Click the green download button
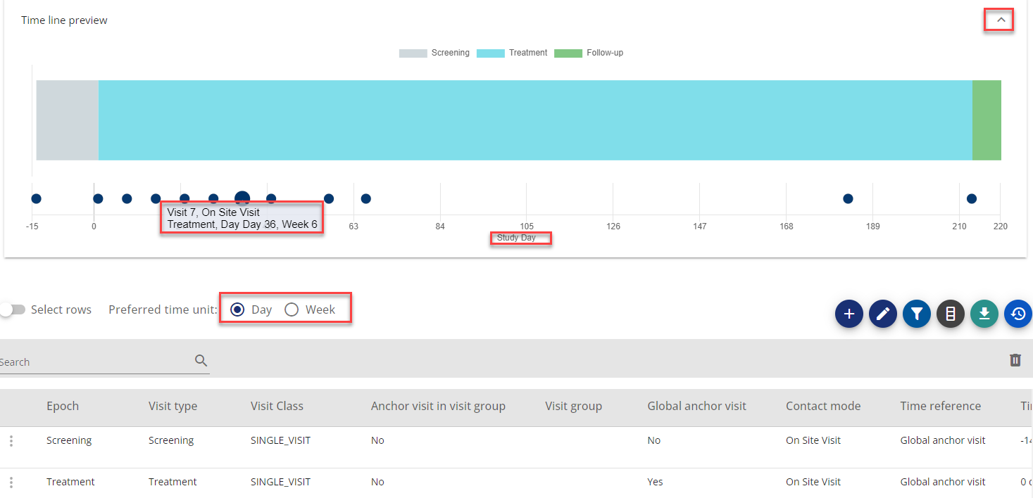1033x498 pixels. tap(984, 314)
